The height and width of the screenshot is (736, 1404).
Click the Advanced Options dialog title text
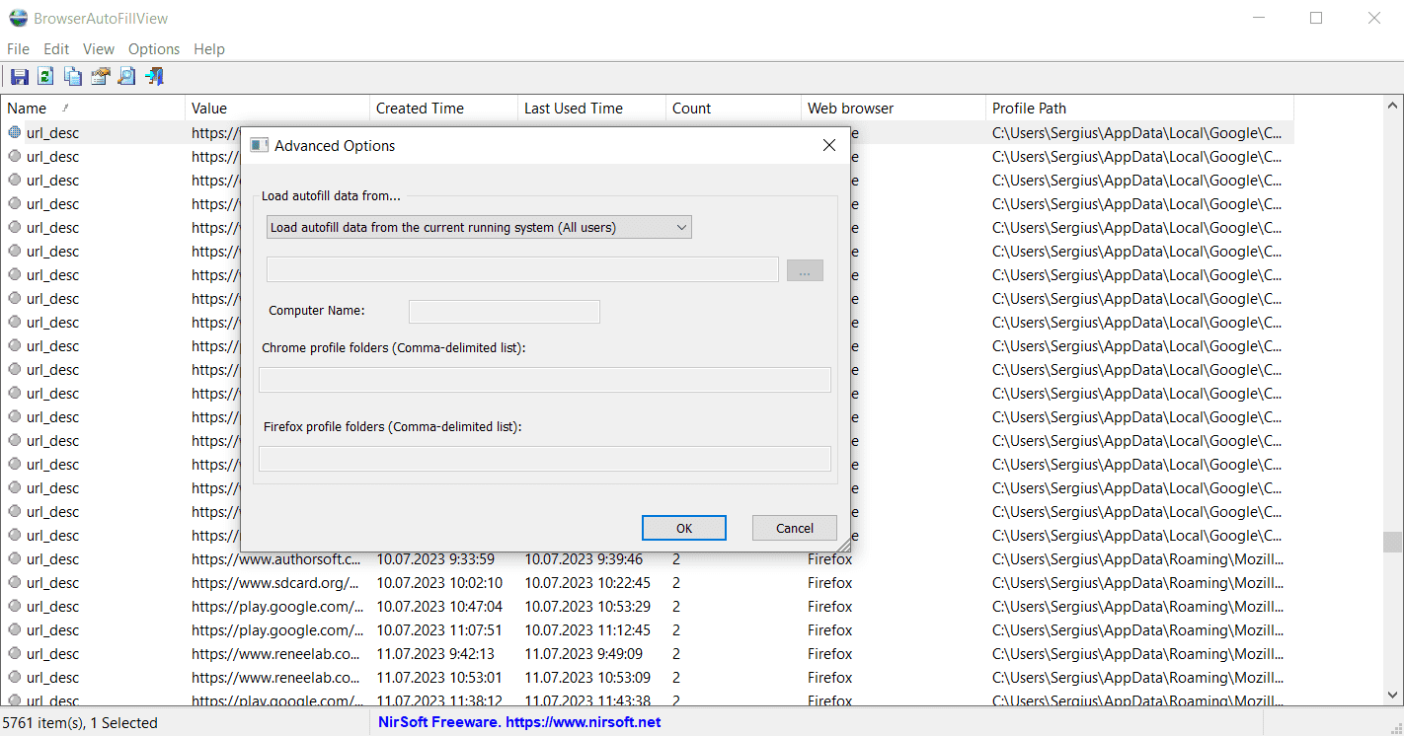[335, 145]
